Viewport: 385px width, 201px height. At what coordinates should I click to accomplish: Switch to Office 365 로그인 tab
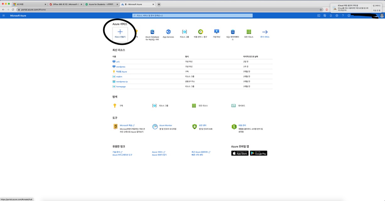[x=65, y=4]
